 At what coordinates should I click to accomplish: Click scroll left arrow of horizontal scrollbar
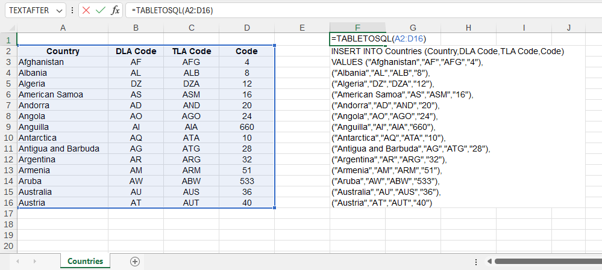tap(489, 262)
